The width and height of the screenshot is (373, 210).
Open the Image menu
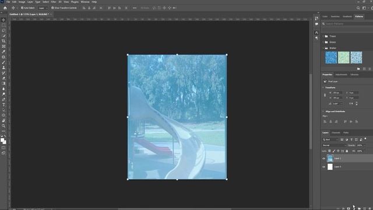click(22, 2)
